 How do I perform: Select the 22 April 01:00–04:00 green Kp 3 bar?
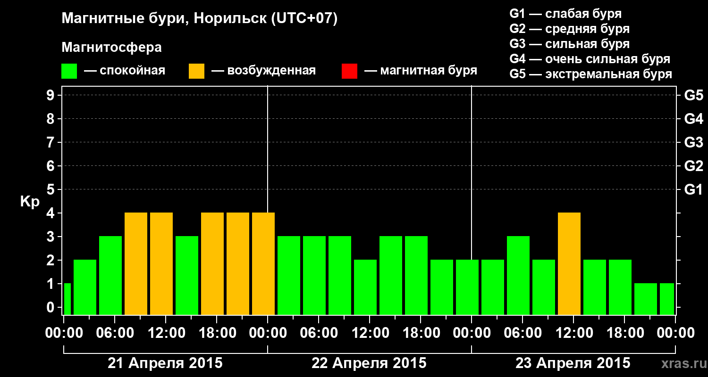point(289,275)
